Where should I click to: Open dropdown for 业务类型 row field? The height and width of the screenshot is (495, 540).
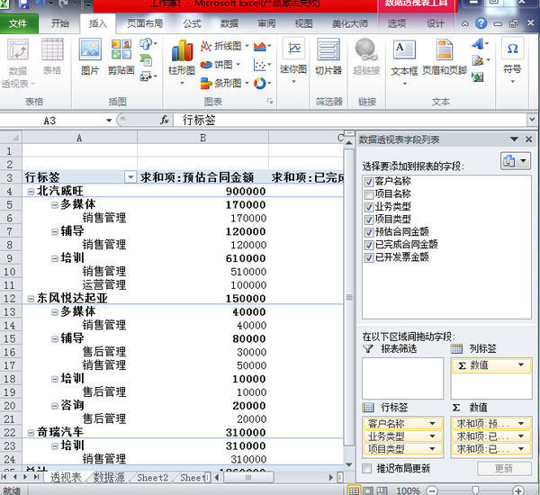[433, 436]
